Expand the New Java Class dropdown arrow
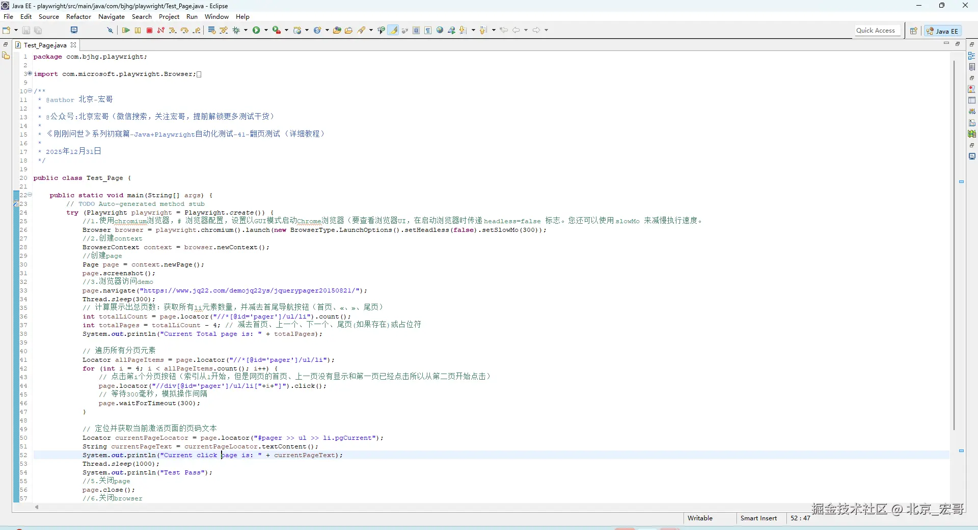The height and width of the screenshot is (530, 978). tap(327, 31)
